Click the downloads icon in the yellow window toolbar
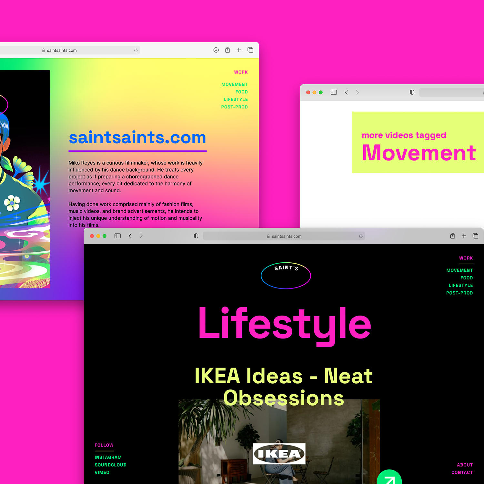This screenshot has height=484, width=484. click(x=216, y=50)
